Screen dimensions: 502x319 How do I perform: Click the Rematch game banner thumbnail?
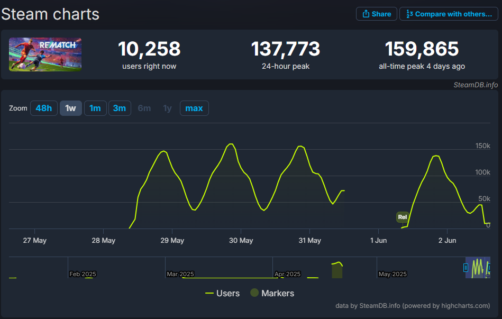(45, 54)
